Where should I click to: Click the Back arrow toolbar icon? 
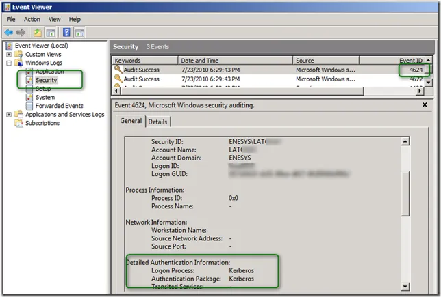pos(9,32)
